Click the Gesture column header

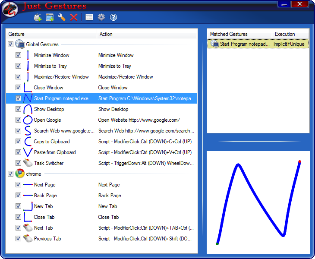point(51,34)
